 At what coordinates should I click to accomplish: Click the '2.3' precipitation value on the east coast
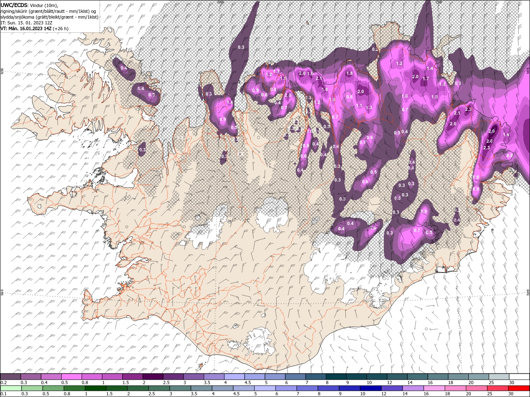pos(487,148)
